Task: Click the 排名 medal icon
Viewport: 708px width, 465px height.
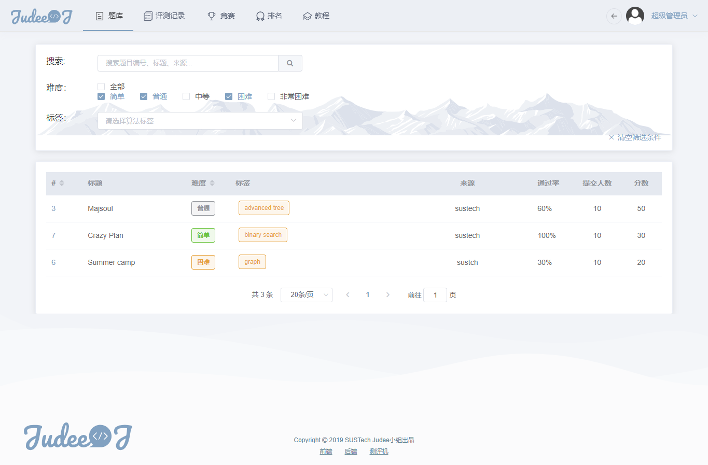Action: pos(259,16)
